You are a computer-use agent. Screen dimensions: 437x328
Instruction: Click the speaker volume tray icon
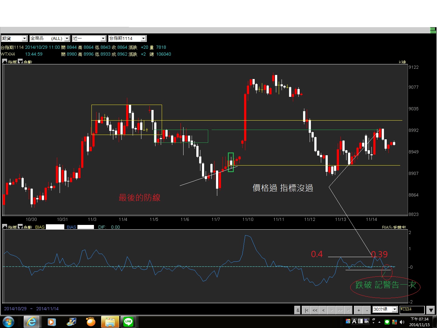[x=402, y=322]
